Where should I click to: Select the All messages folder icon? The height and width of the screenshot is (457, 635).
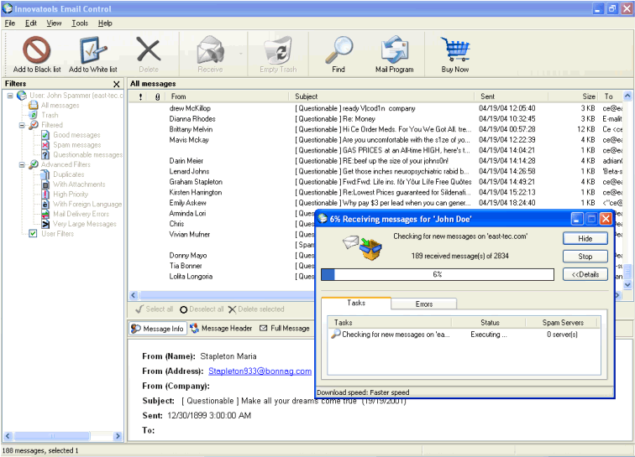tap(33, 106)
